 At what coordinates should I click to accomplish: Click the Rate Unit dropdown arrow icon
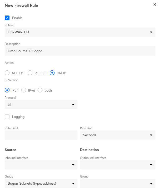(151, 135)
